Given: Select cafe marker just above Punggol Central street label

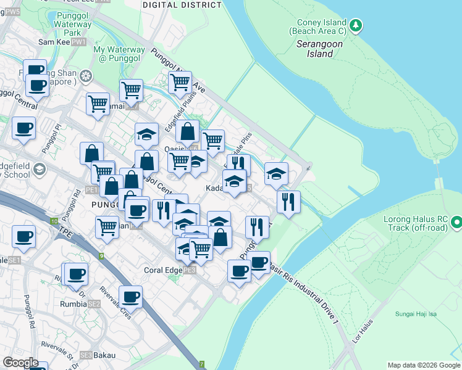Looking at the screenshot, I should click(38, 87).
